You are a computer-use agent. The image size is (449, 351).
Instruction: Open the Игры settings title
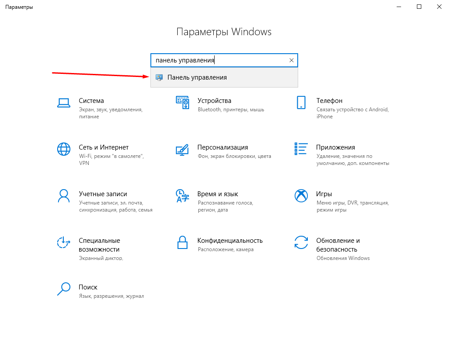pos(324,194)
